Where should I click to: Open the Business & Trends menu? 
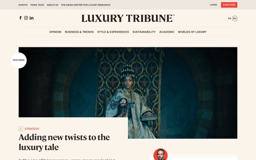[x=79, y=32]
